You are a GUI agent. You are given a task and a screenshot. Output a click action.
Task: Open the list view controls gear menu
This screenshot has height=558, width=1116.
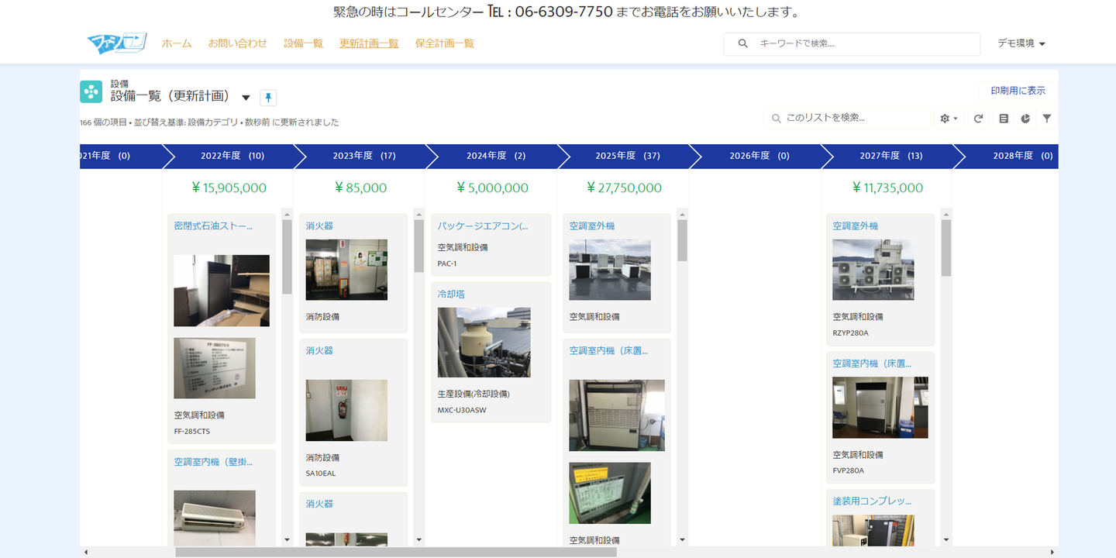coord(949,119)
